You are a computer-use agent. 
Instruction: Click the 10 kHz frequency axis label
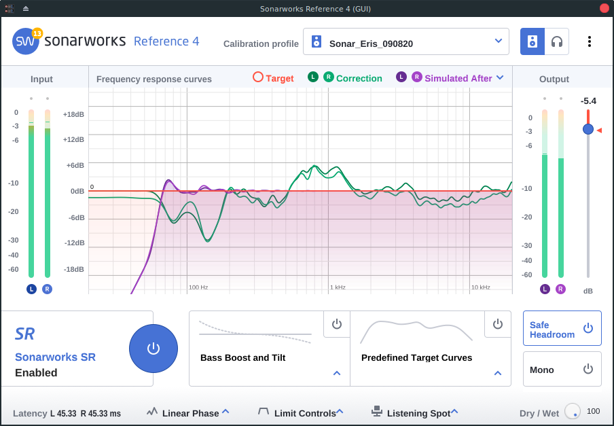point(480,287)
